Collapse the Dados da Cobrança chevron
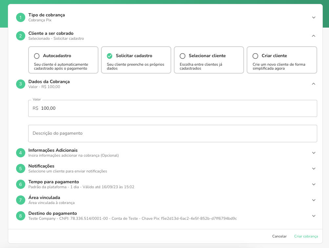The image size is (329, 248). pos(314,84)
